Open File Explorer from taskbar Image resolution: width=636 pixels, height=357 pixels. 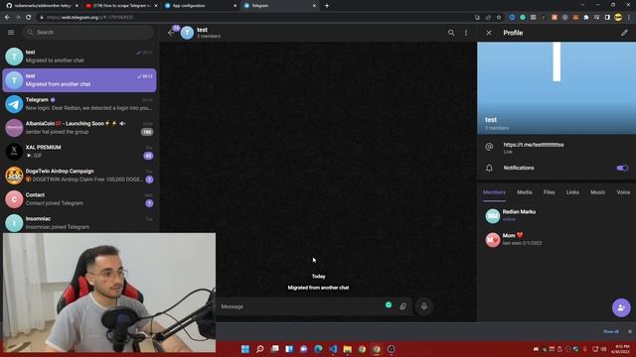coord(347,349)
